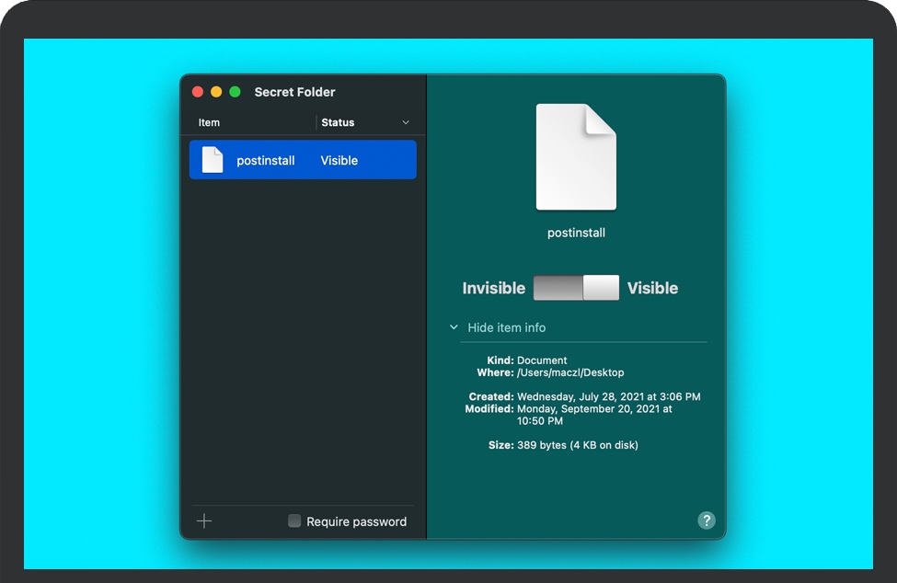The image size is (897, 583).
Task: Click the Secret Folder window title
Action: coord(294,92)
